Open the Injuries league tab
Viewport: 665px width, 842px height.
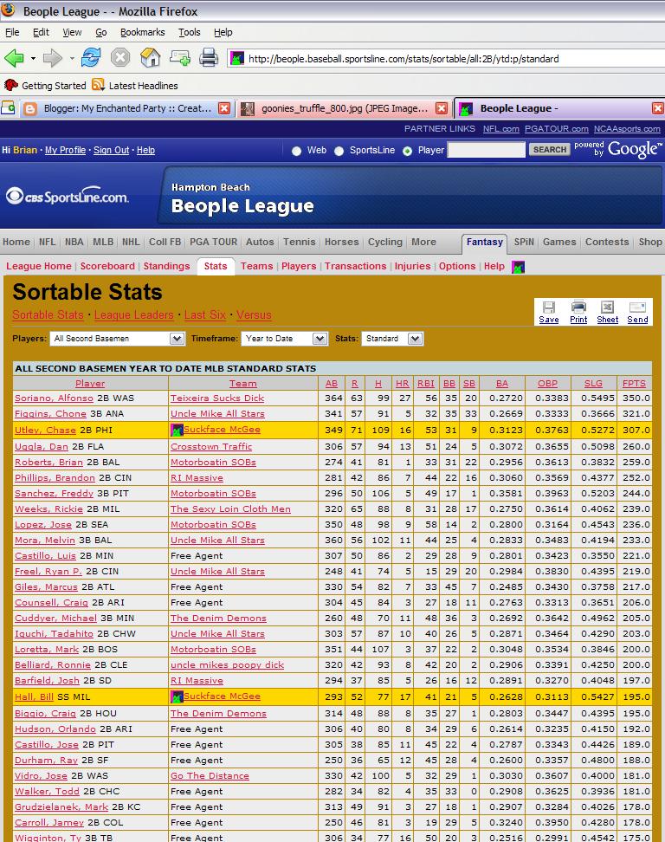(x=412, y=266)
